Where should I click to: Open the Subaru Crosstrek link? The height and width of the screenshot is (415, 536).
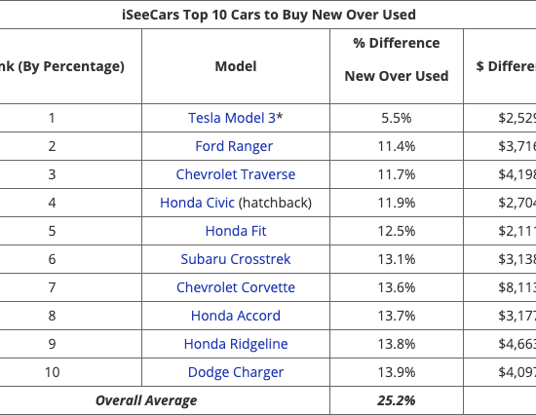pyautogui.click(x=236, y=259)
